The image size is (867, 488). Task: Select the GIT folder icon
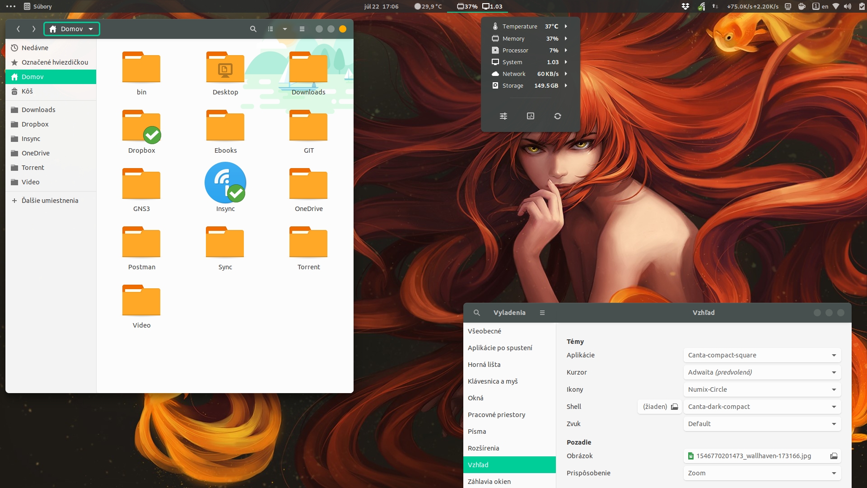tap(308, 126)
